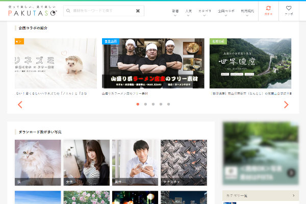306x204 pixels.
Task: Open favorites with the heart icon
Action: 289,10
